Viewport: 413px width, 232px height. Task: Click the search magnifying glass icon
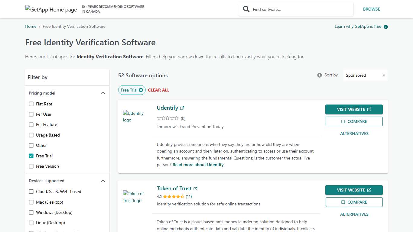tap(246, 9)
